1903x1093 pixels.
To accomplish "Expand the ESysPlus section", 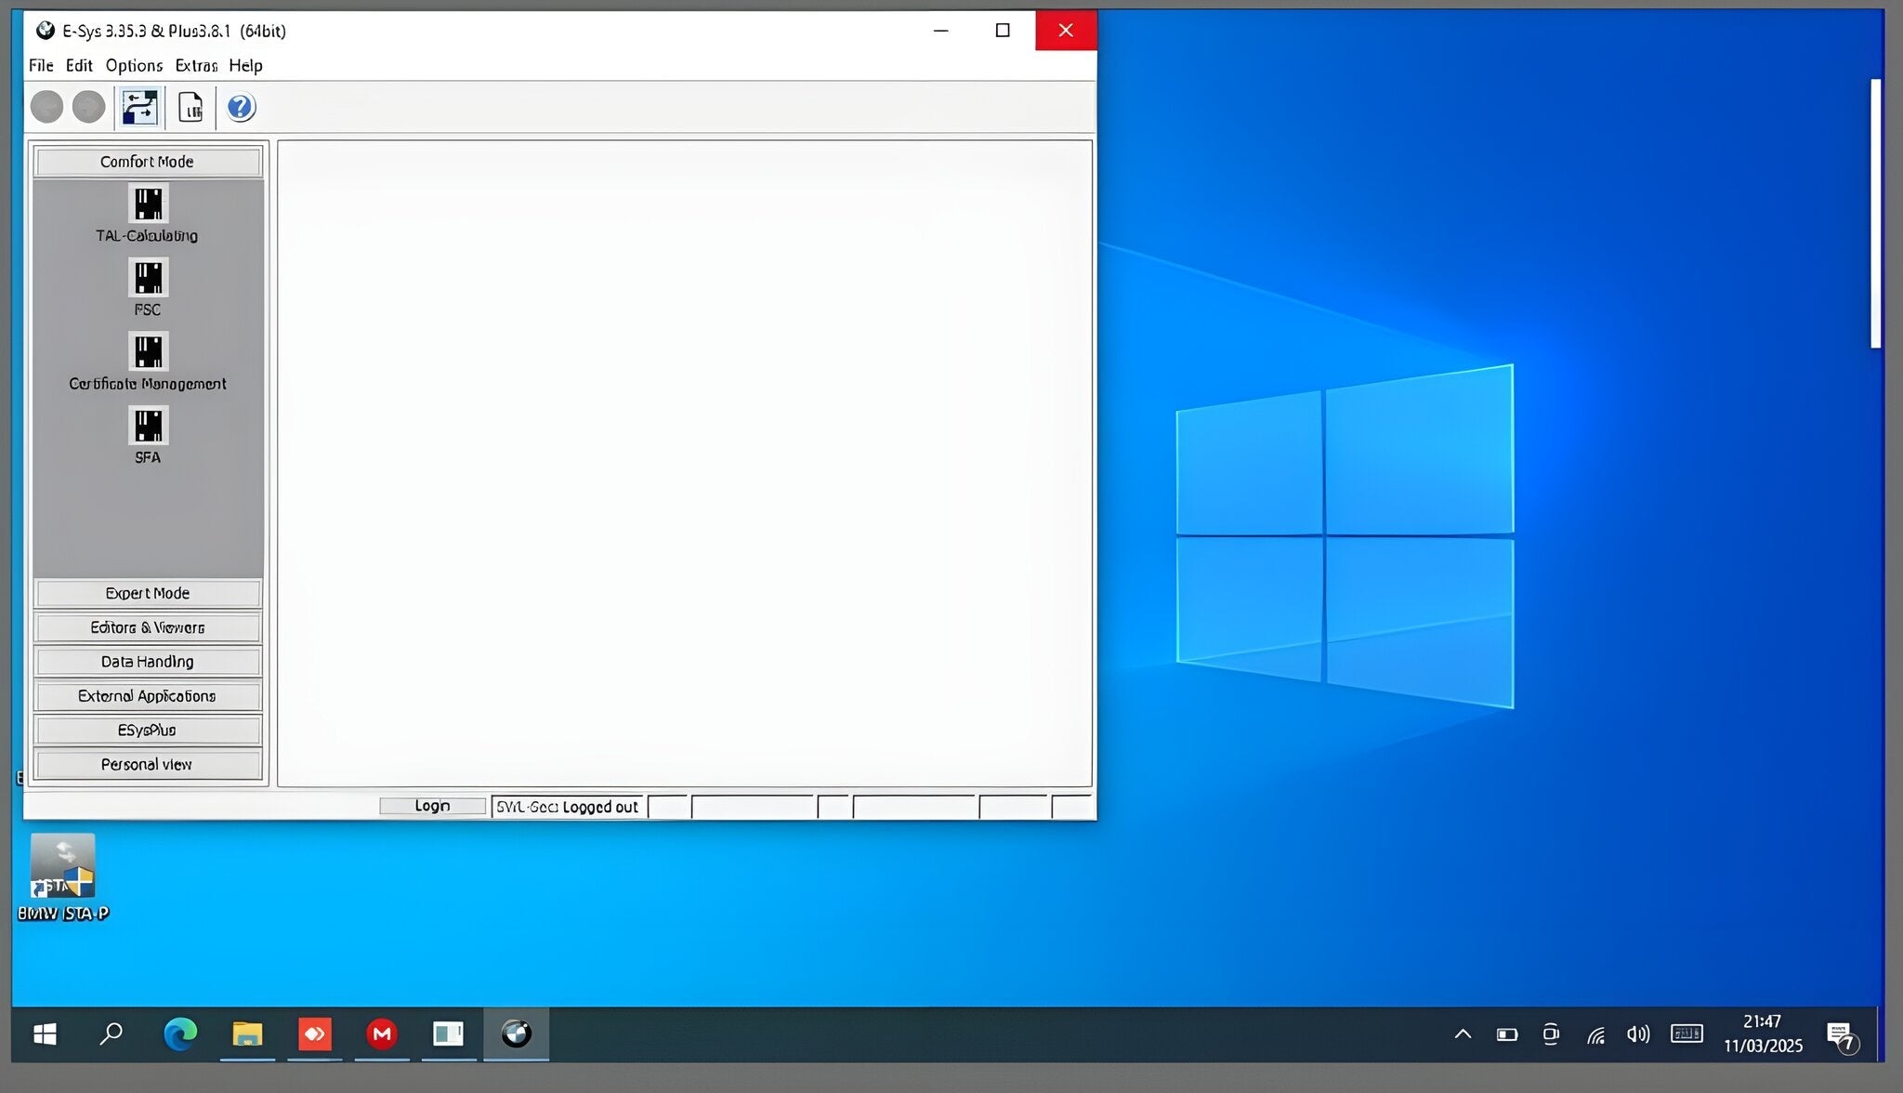I will pyautogui.click(x=148, y=731).
